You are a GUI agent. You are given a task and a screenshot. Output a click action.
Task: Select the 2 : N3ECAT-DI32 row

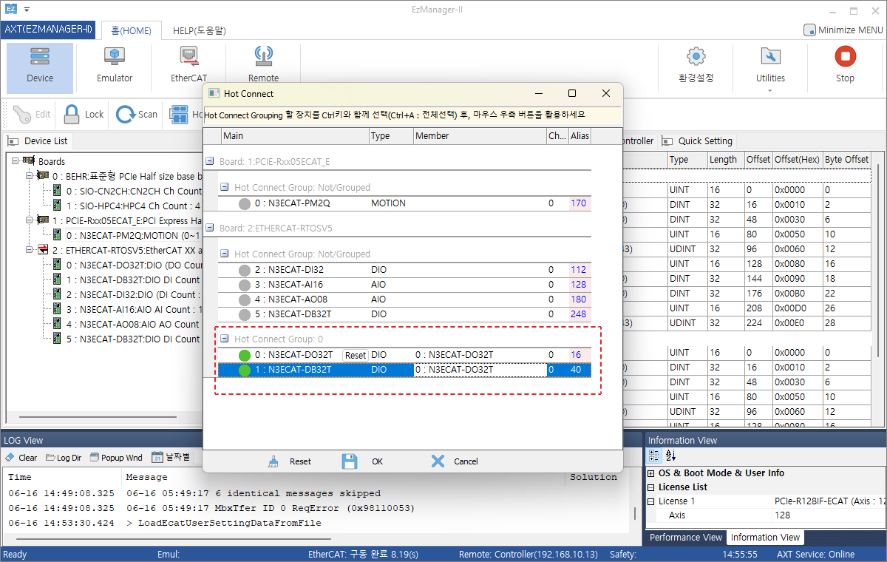(x=404, y=270)
